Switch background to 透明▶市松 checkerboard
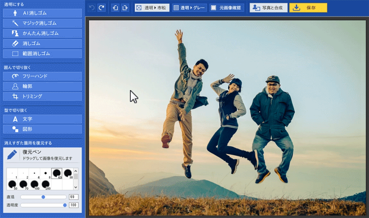 pos(152,8)
